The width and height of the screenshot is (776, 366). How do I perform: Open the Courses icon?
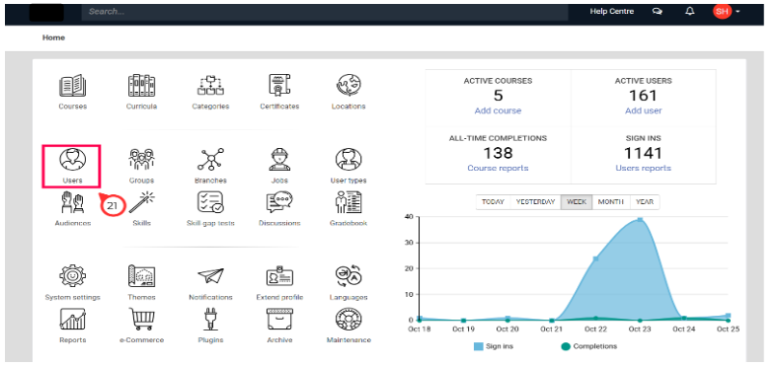click(72, 86)
